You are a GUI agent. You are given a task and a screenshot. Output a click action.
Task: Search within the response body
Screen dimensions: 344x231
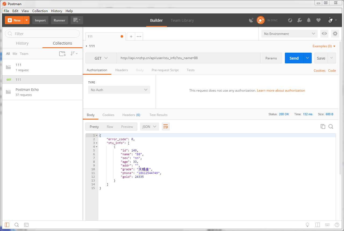tap(331, 127)
